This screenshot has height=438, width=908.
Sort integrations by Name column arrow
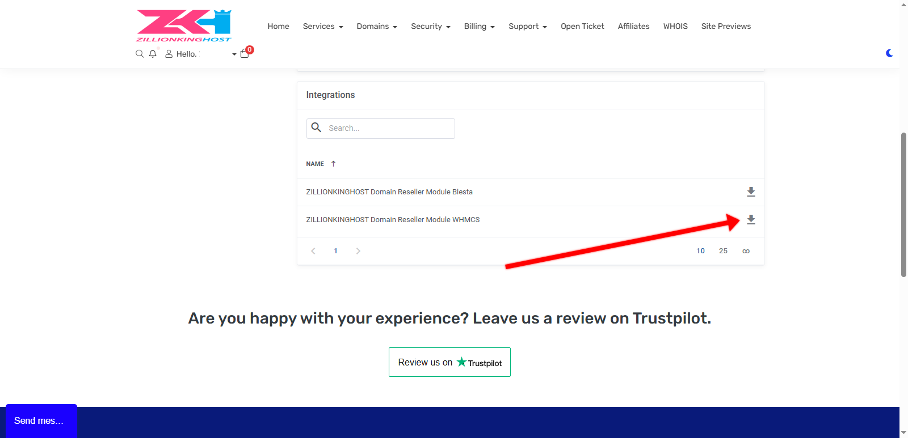click(x=333, y=164)
